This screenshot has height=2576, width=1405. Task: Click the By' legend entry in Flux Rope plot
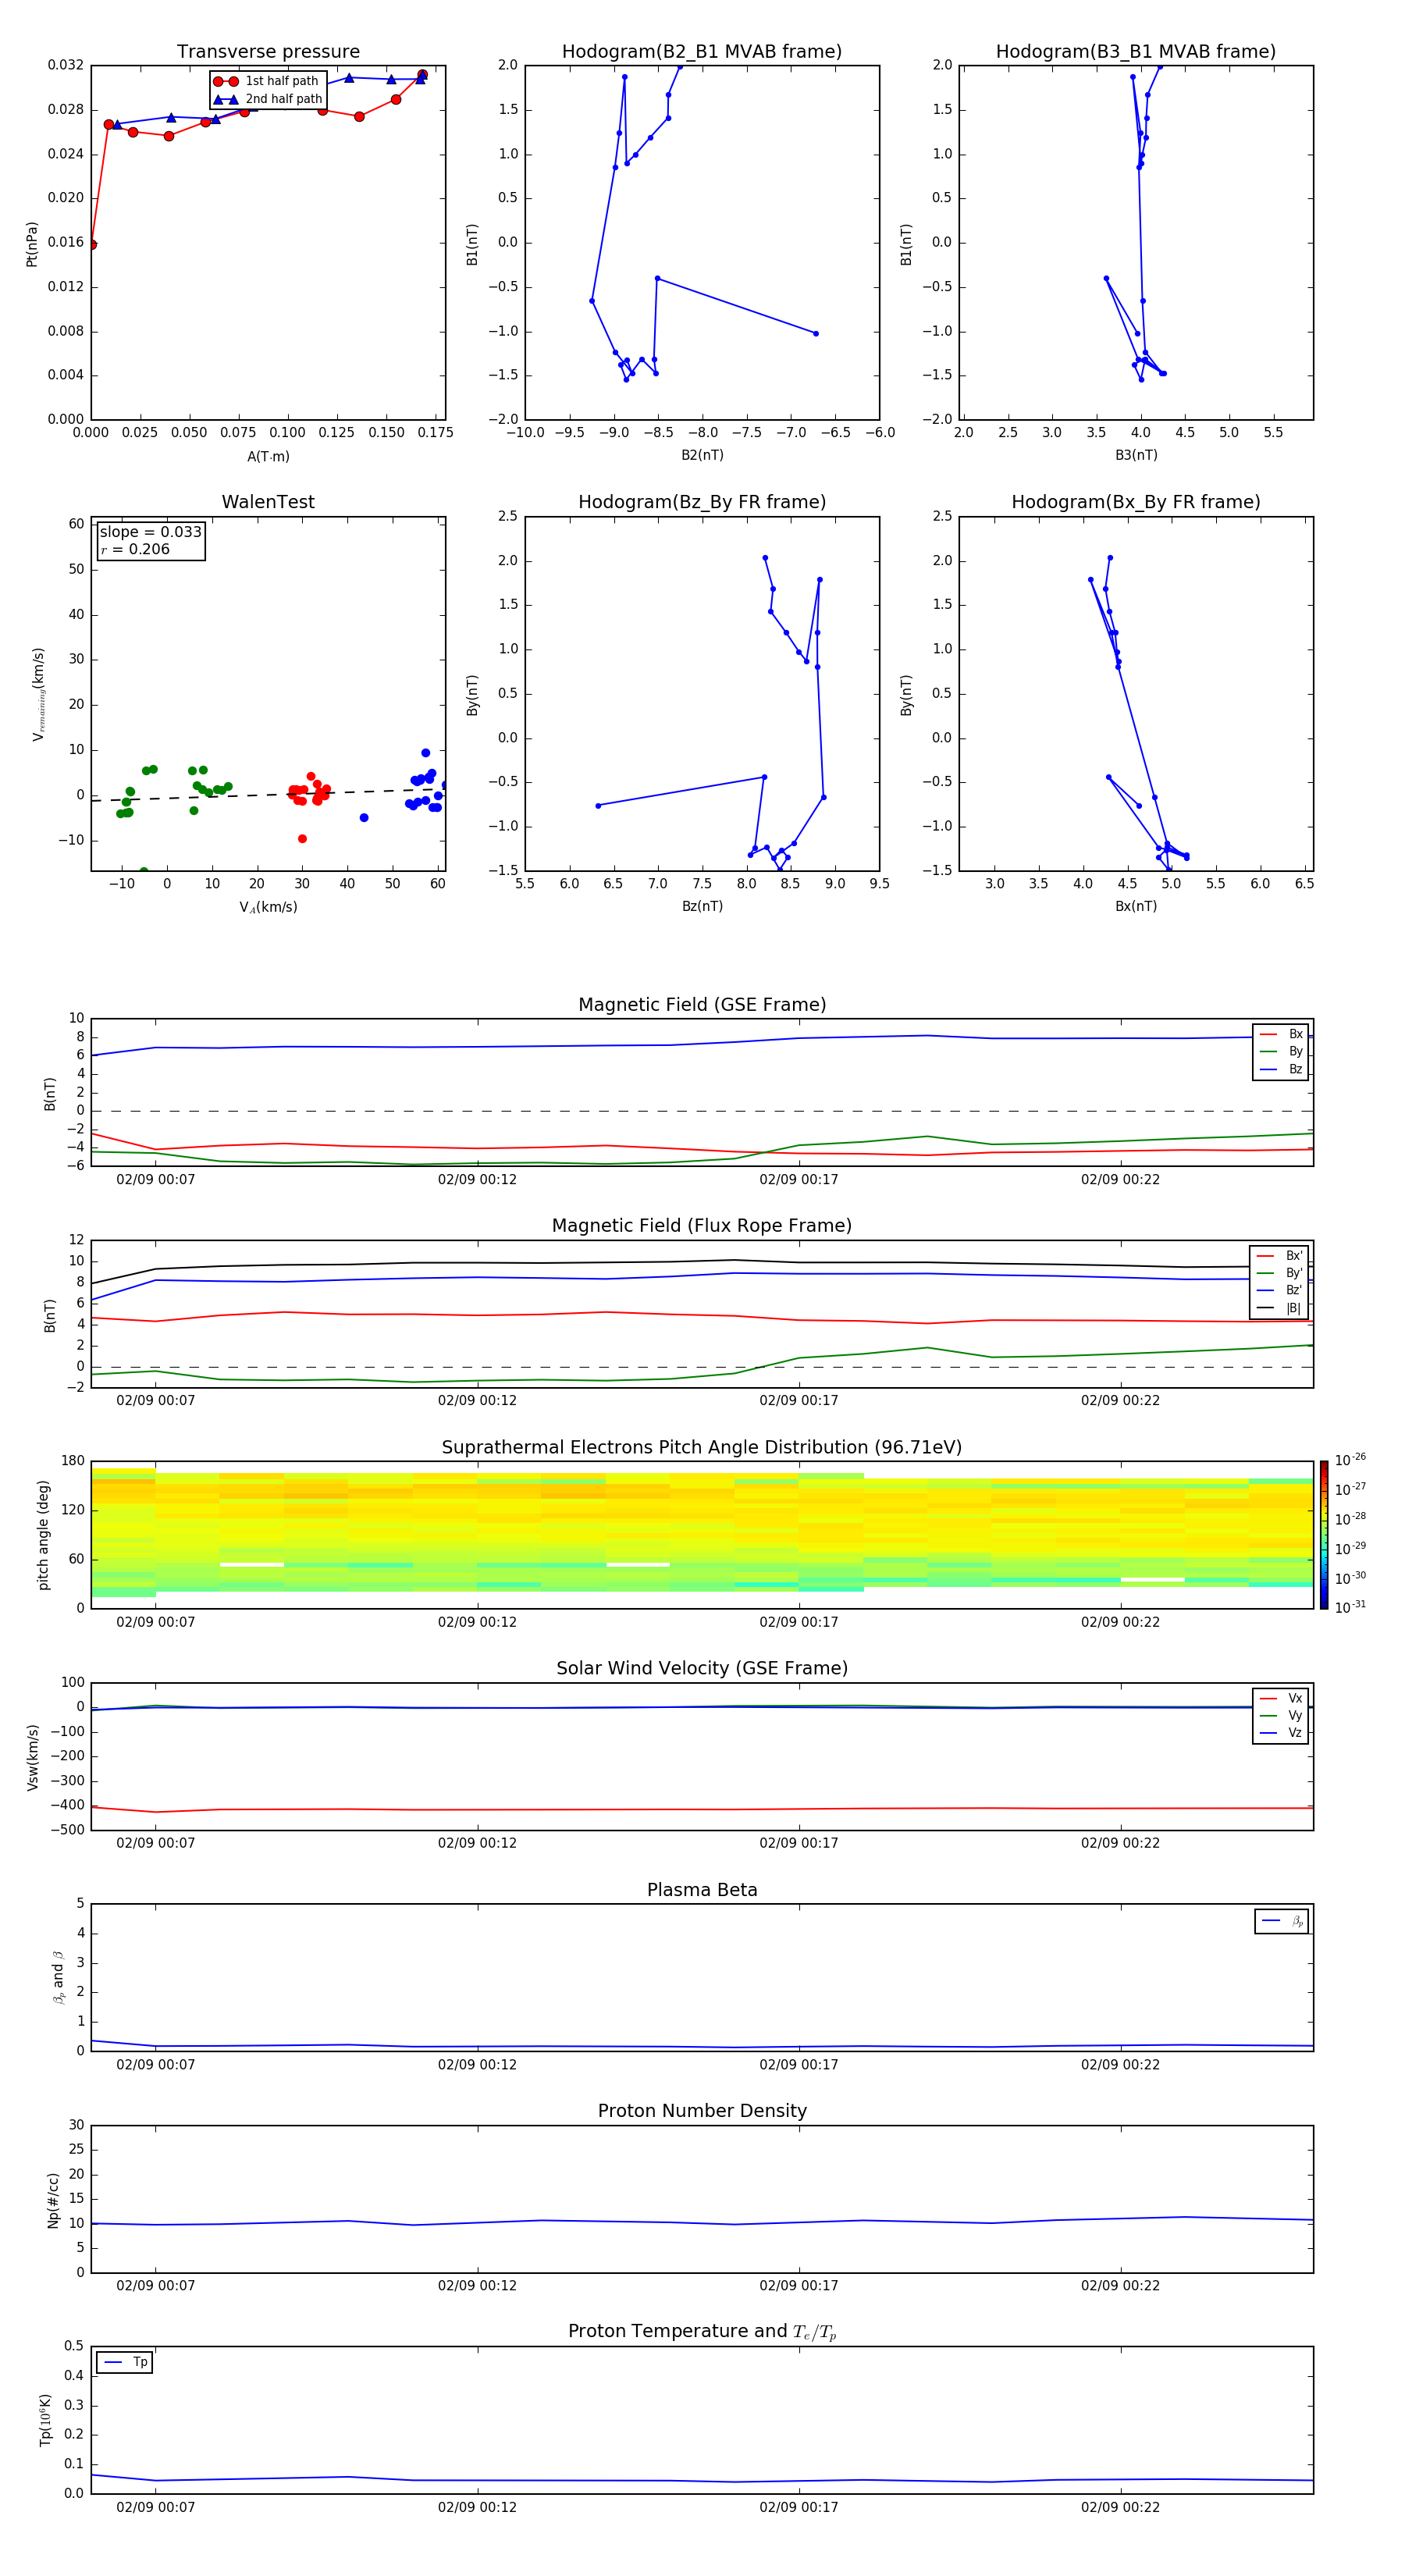(x=1280, y=1273)
